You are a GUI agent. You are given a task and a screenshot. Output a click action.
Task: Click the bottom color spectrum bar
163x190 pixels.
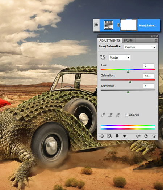click(x=128, y=129)
